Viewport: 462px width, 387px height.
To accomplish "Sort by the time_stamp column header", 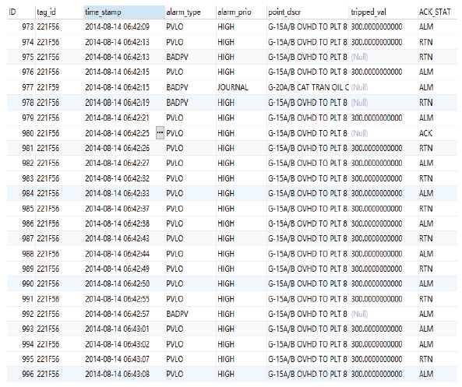I will pyautogui.click(x=124, y=12).
